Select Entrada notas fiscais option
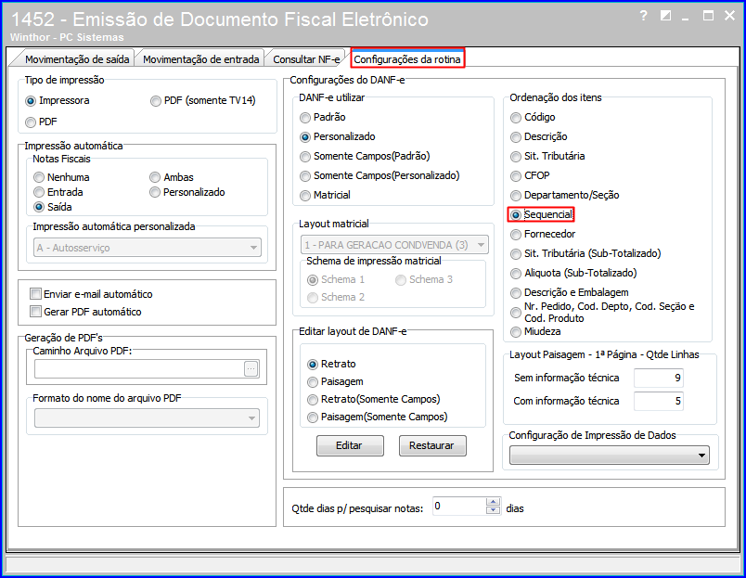This screenshot has width=746, height=578. coord(58,192)
